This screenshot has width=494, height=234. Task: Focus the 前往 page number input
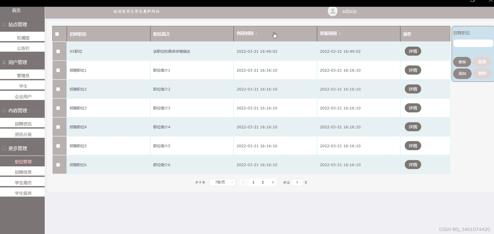click(x=297, y=182)
